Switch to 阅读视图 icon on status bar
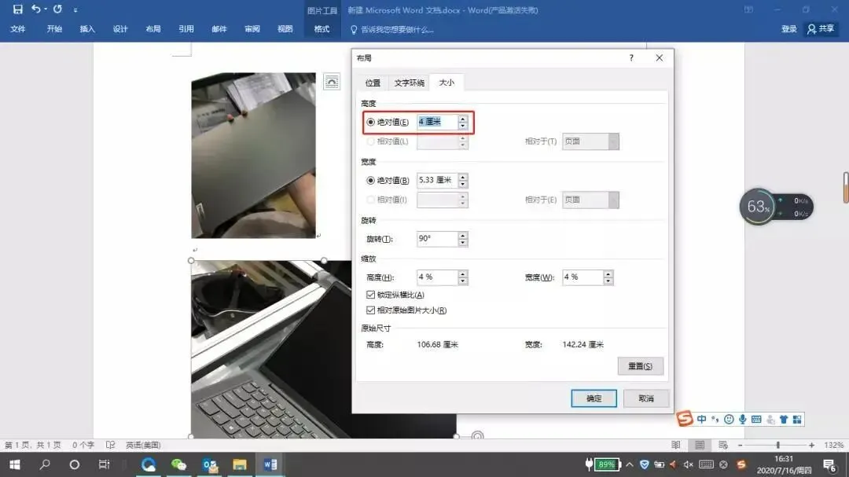The width and height of the screenshot is (849, 477). tap(675, 445)
